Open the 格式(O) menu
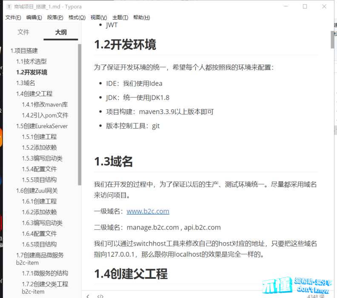Viewport: 337px width, 298px height. 77,17
